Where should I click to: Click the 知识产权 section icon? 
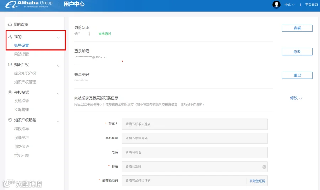click(10, 64)
